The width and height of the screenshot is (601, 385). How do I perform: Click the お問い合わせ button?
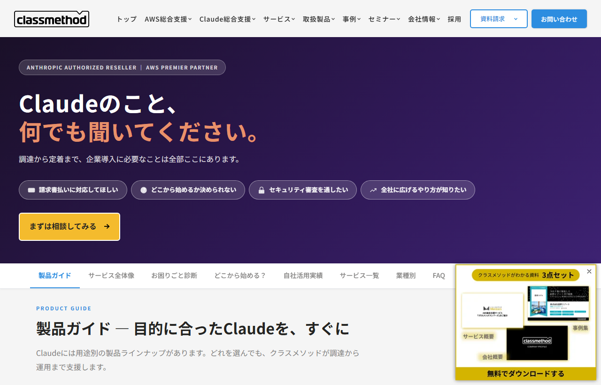click(559, 19)
